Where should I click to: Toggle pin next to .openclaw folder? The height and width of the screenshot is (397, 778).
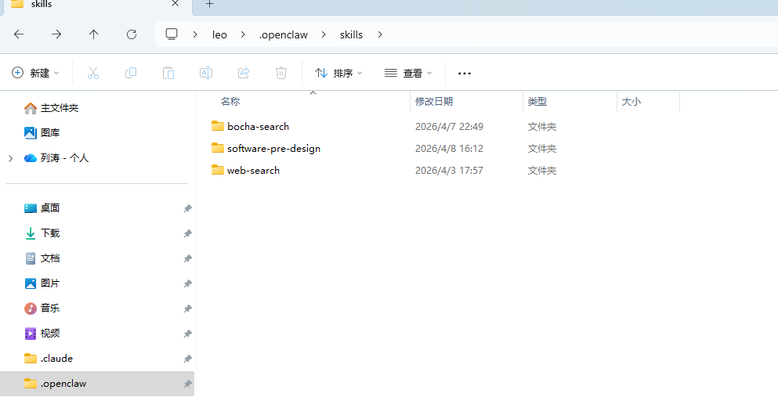pyautogui.click(x=187, y=384)
